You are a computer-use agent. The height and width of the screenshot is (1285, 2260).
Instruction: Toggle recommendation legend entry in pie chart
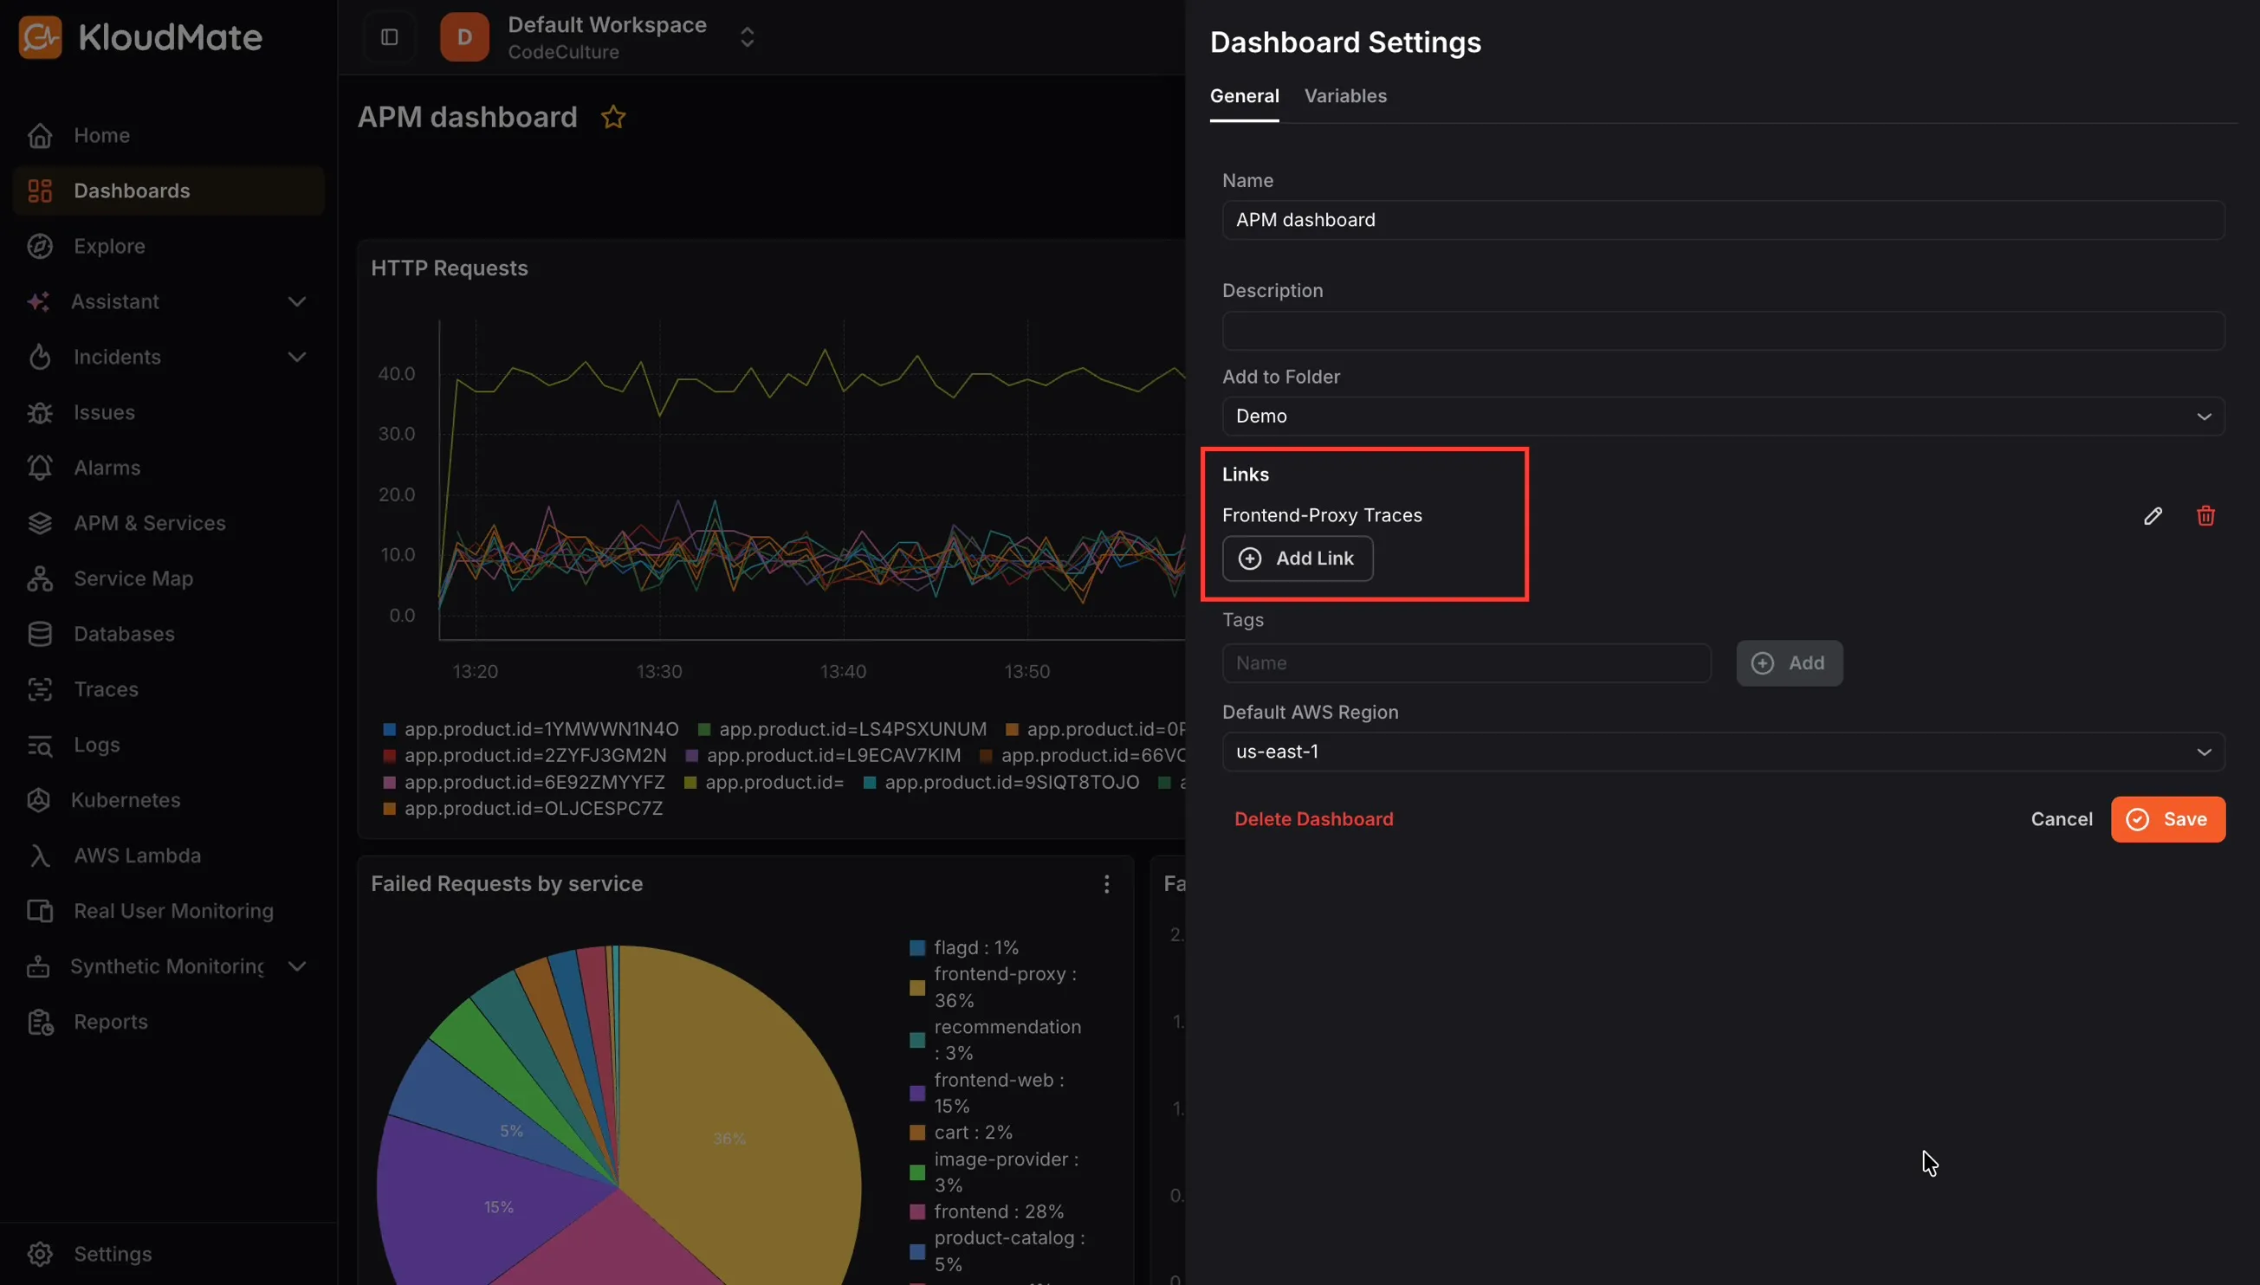coord(995,1041)
